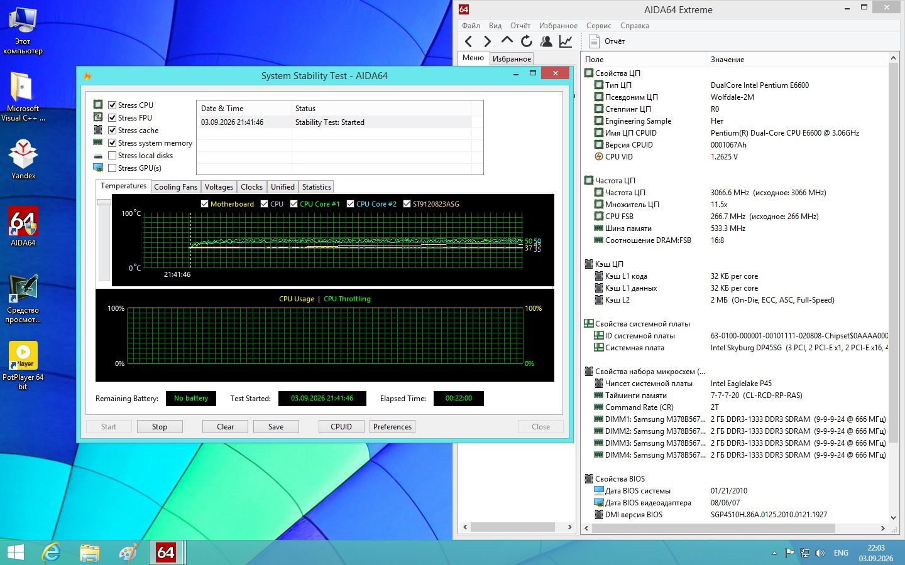Open the Сервис menu
Image resolution: width=905 pixels, height=565 pixels.
click(598, 26)
